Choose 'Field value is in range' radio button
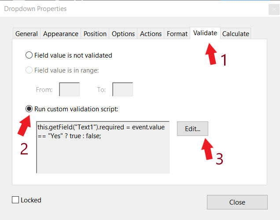 pyautogui.click(x=29, y=70)
